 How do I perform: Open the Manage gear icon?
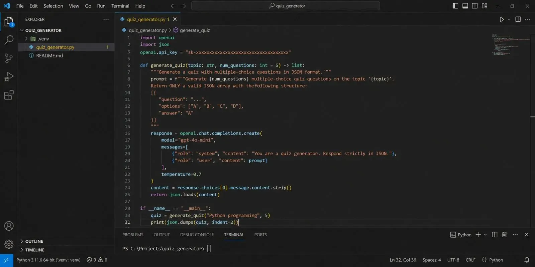9,244
